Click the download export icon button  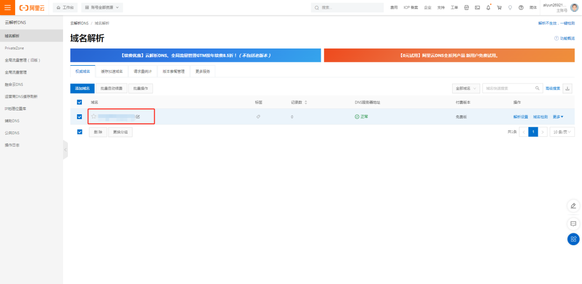pyautogui.click(x=567, y=88)
